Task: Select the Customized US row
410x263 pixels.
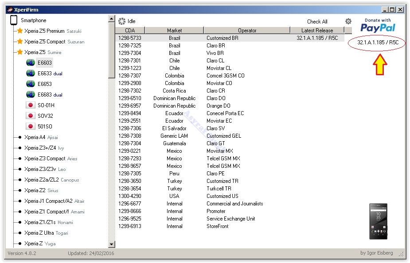Action: pos(230,196)
